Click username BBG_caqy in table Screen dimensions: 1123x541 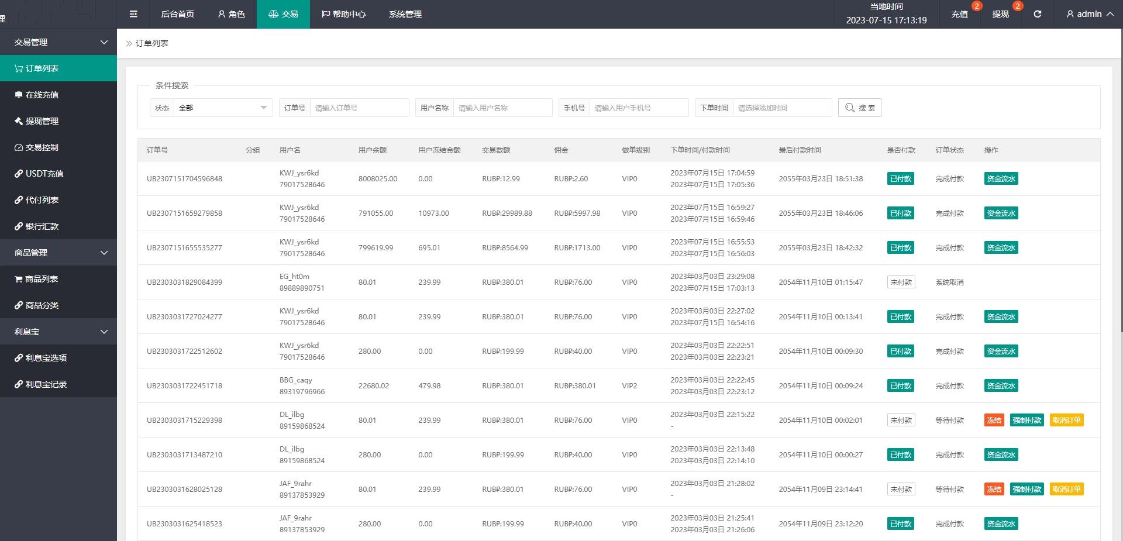coord(296,380)
